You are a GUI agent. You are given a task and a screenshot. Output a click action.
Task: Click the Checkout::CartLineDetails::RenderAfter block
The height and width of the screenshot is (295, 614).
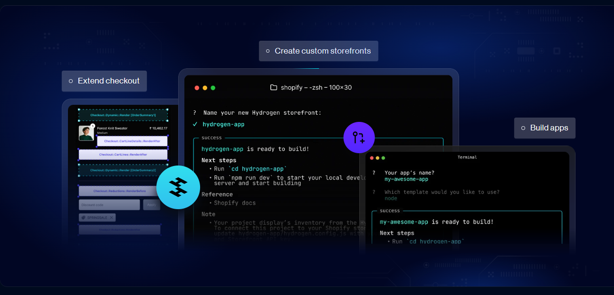point(132,141)
